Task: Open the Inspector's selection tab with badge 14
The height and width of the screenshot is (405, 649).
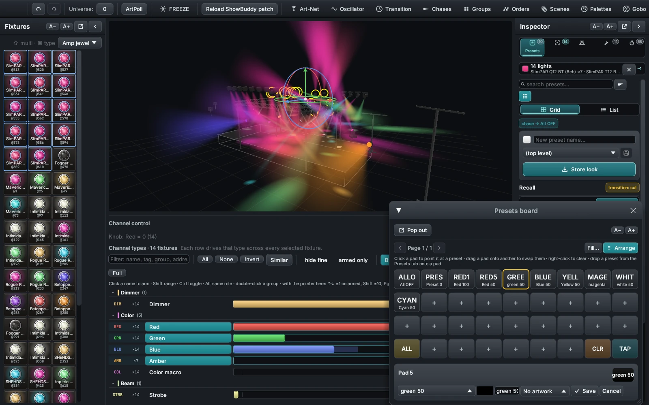Action: 561,43
